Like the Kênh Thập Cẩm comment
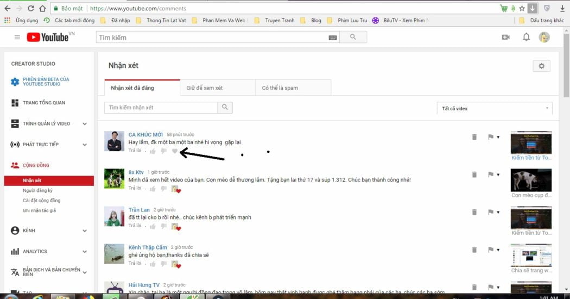 pyautogui.click(x=153, y=264)
